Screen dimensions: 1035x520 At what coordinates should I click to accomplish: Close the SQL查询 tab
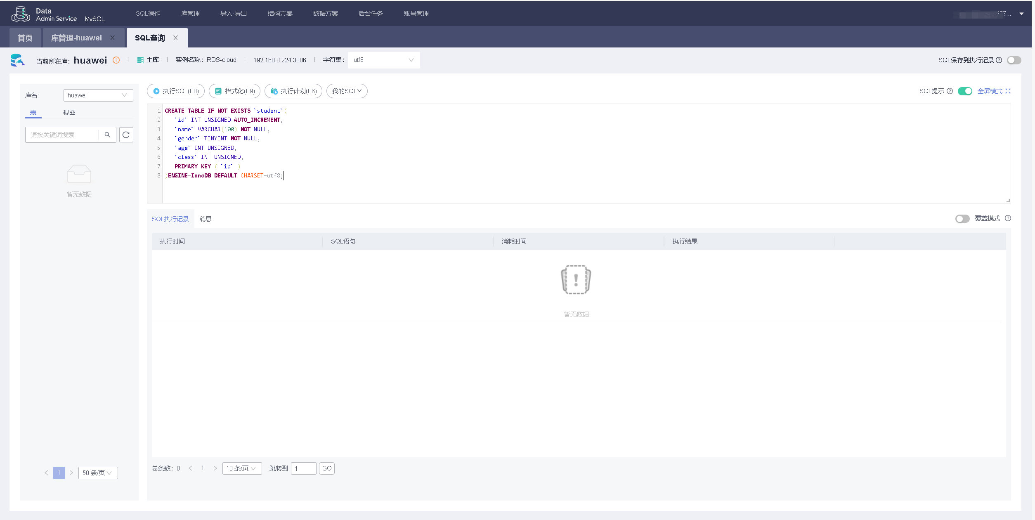pyautogui.click(x=175, y=38)
